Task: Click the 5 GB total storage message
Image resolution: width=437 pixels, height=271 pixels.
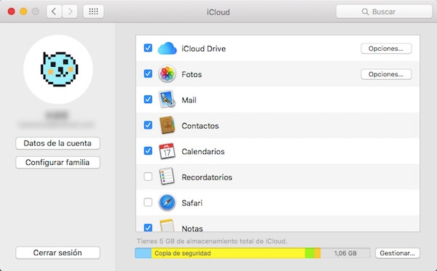Action: click(212, 241)
